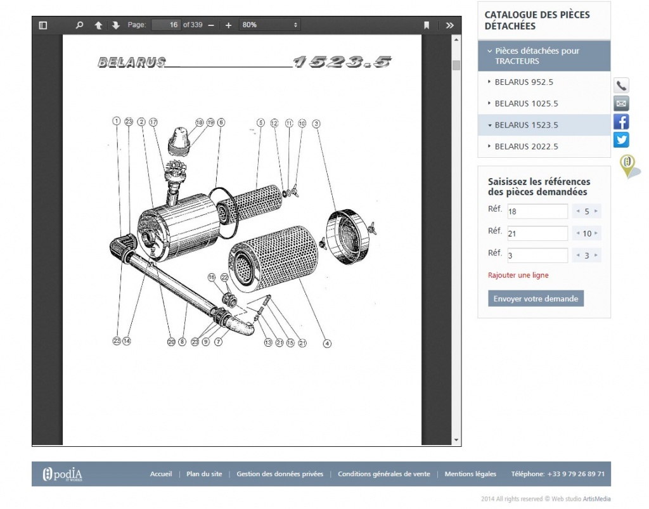Open the Twitter page icon
The image size is (649, 509).
click(621, 140)
